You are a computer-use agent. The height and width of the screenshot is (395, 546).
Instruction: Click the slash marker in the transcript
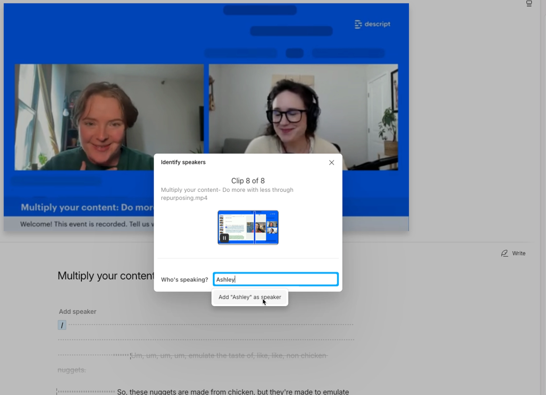coord(62,325)
